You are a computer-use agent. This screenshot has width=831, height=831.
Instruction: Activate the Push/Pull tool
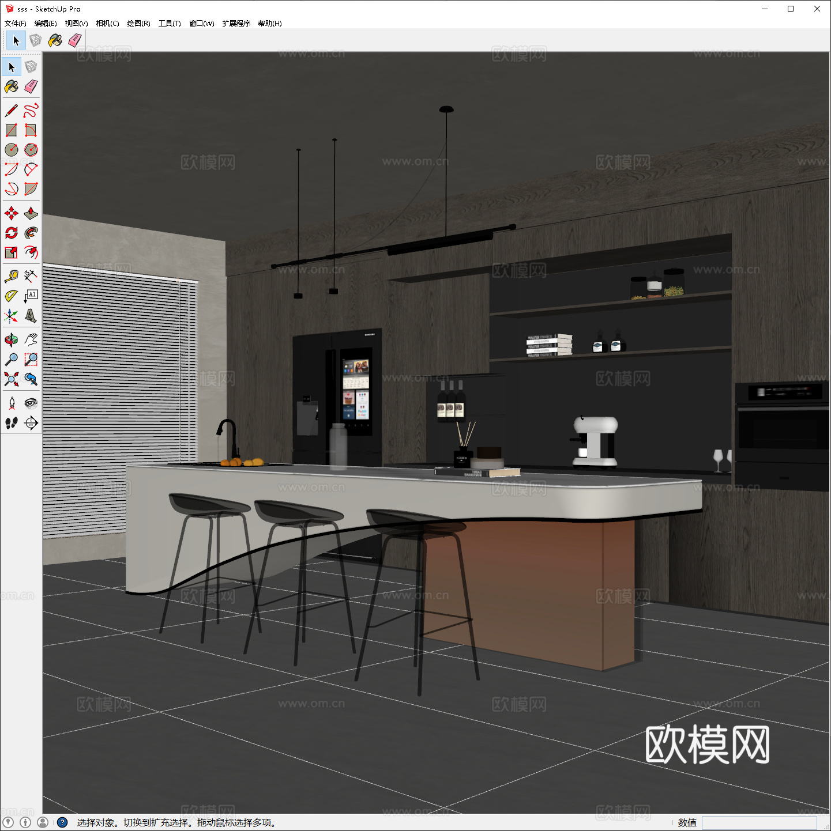tap(31, 213)
